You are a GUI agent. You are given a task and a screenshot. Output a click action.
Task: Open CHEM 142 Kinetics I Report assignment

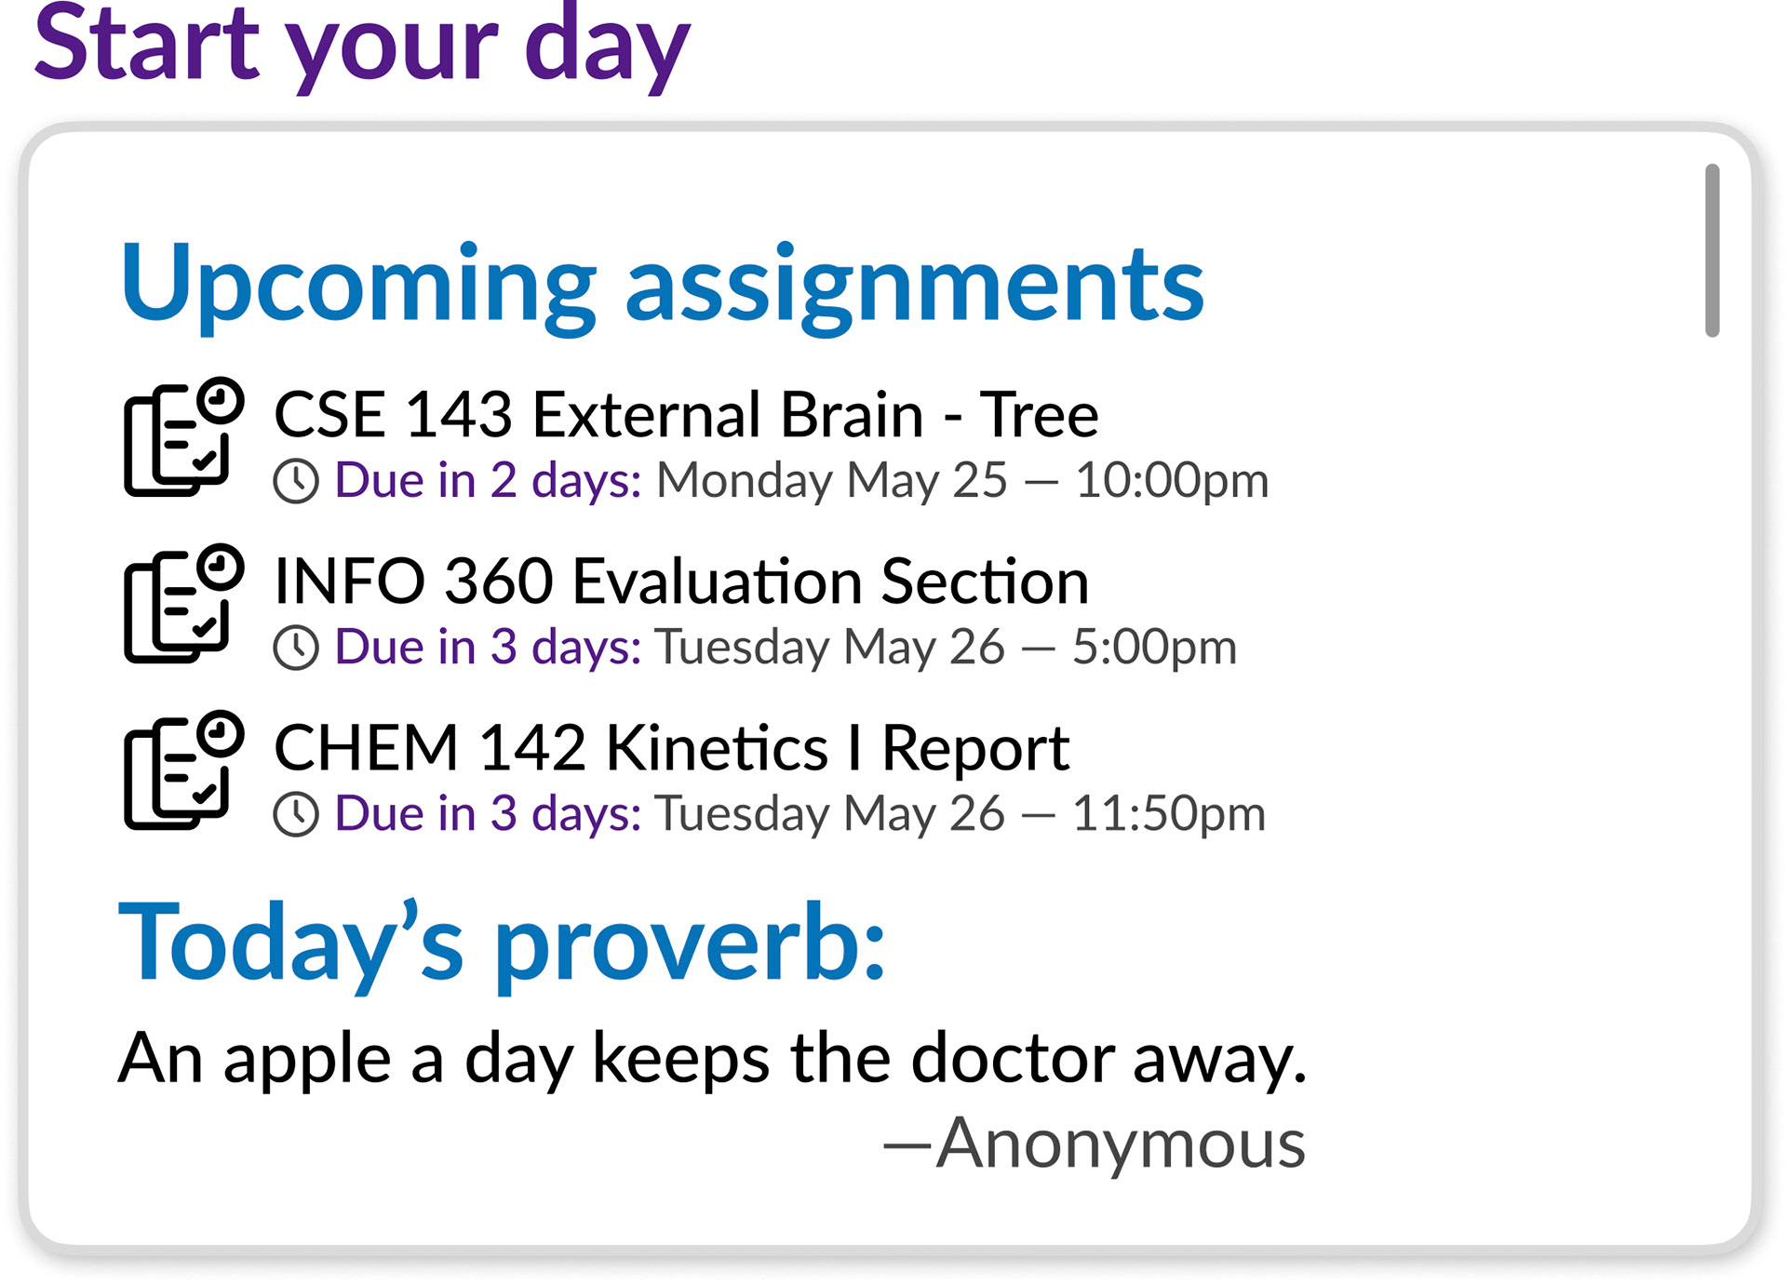pos(671,748)
